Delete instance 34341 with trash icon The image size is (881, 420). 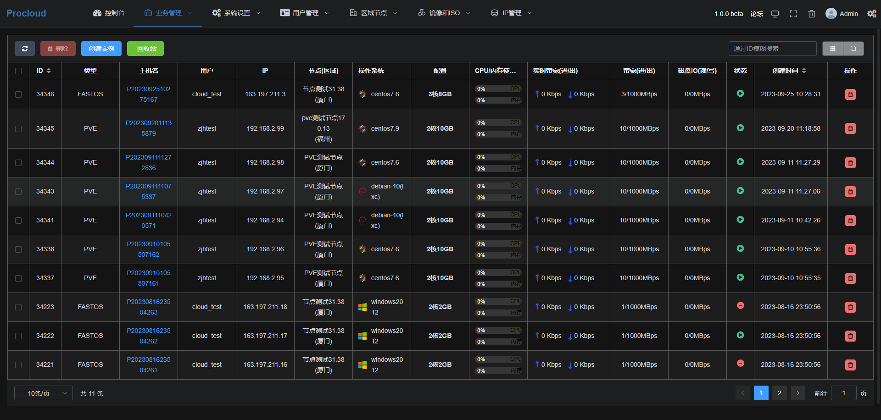(x=850, y=221)
